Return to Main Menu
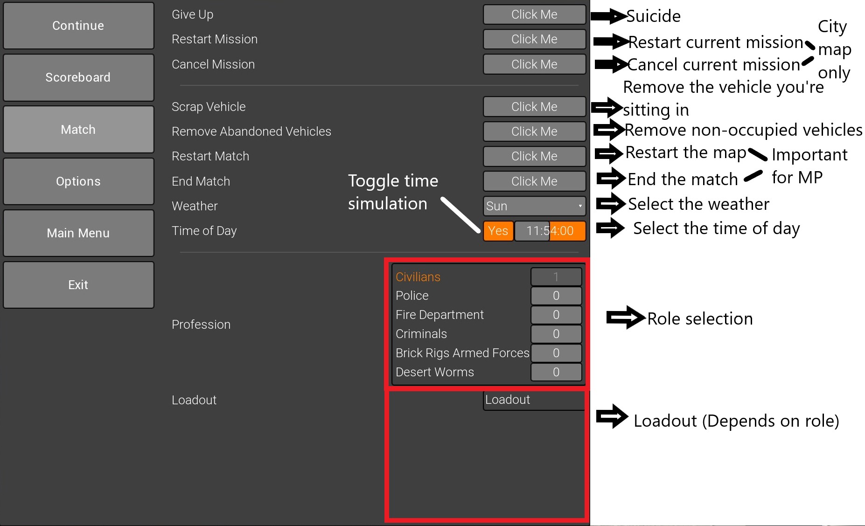Viewport: 865px width, 526px height. (x=78, y=233)
